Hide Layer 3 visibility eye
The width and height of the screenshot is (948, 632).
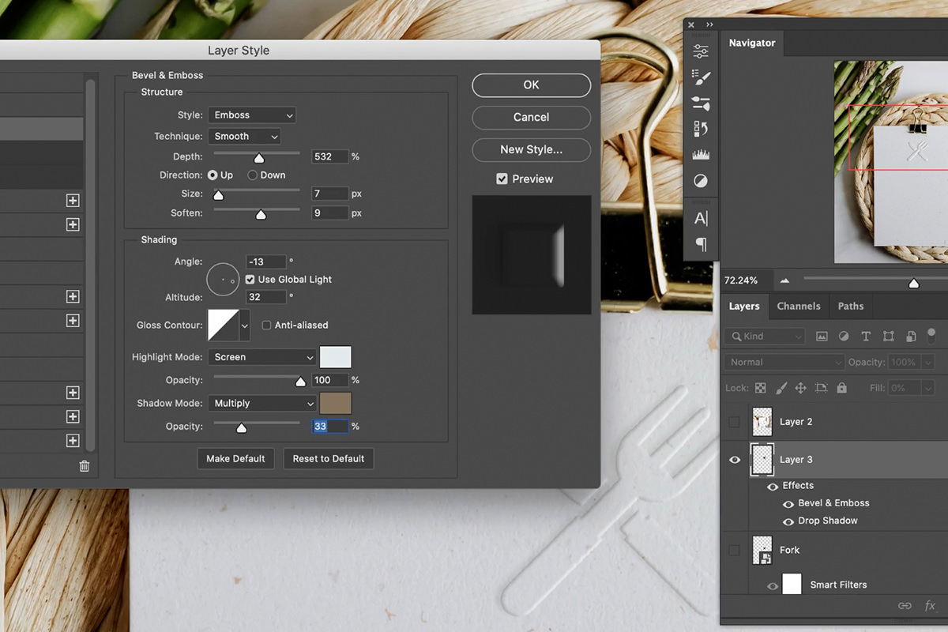tap(734, 459)
